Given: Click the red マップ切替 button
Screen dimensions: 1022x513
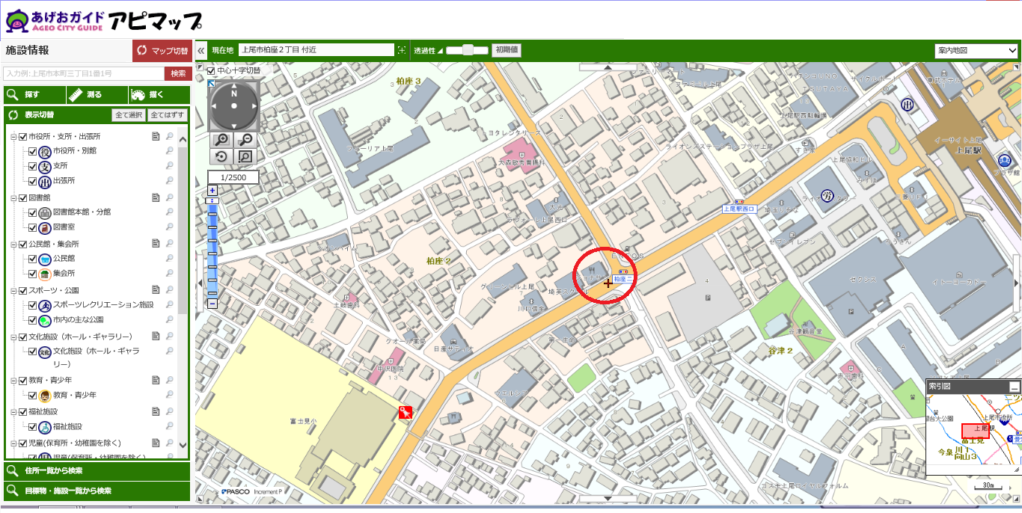Looking at the screenshot, I should (162, 51).
